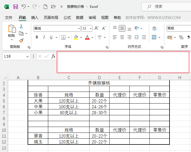
Task: Toggle left horizontal alignment
Action: (115, 37)
